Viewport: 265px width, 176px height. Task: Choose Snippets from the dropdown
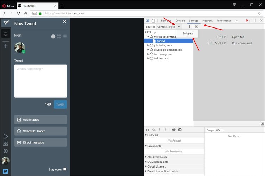coord(188,33)
